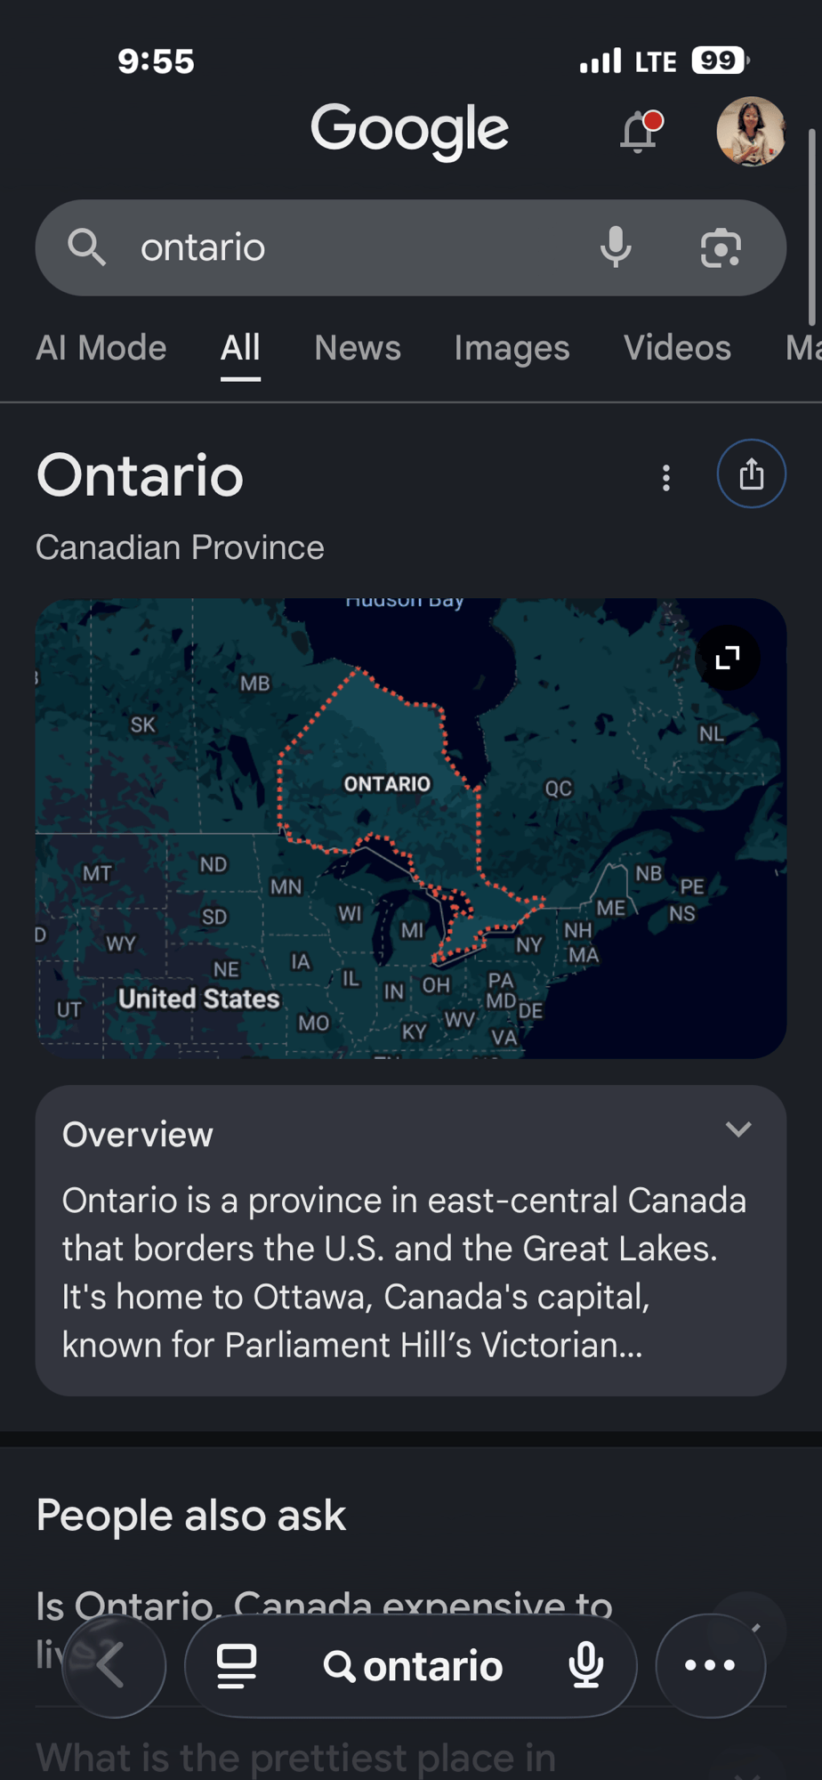This screenshot has height=1780, width=822.
Task: Open the Videos tab
Action: [x=677, y=348]
